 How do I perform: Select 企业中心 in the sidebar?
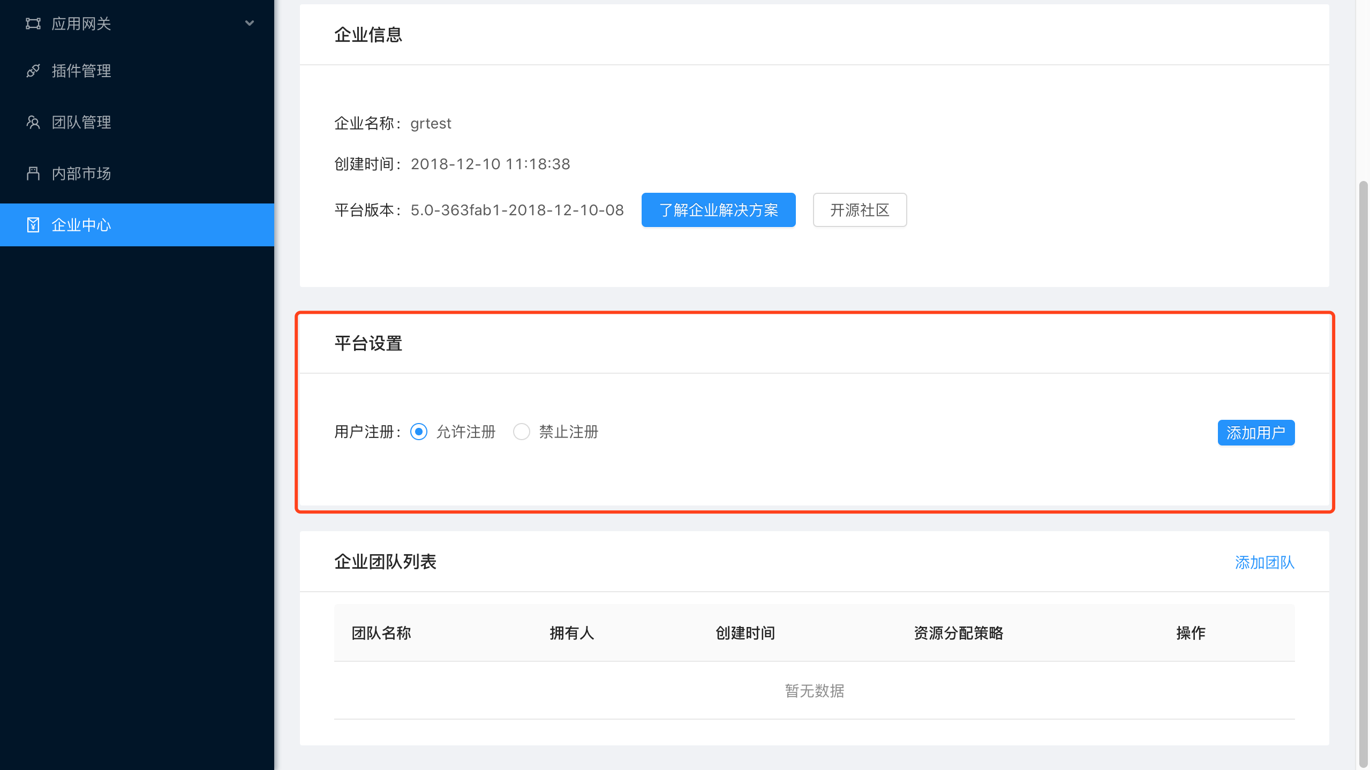tap(137, 225)
